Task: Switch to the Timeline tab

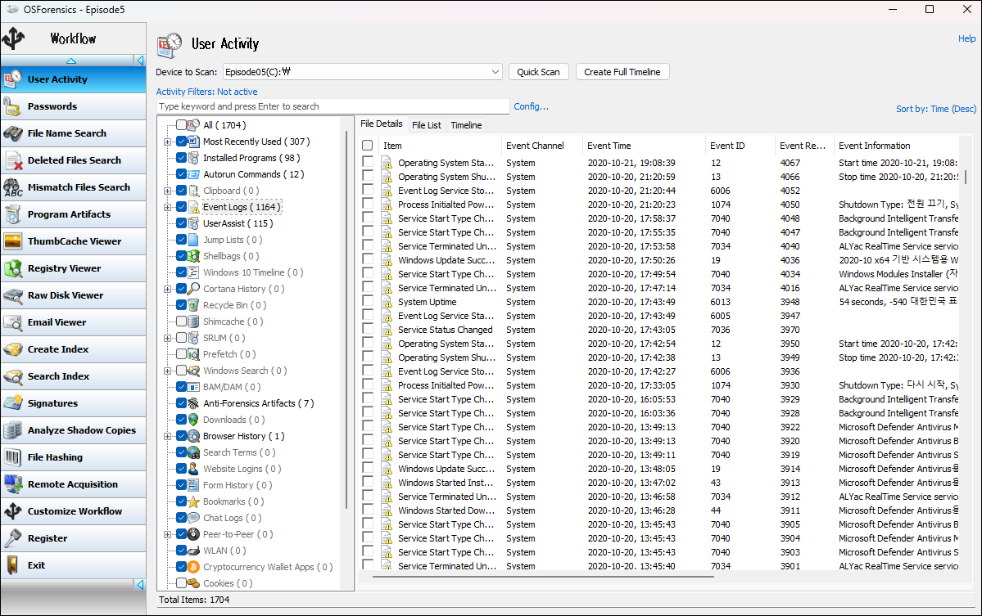Action: [467, 125]
